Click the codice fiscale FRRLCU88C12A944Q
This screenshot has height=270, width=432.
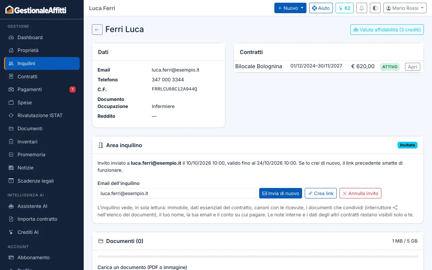coord(174,89)
